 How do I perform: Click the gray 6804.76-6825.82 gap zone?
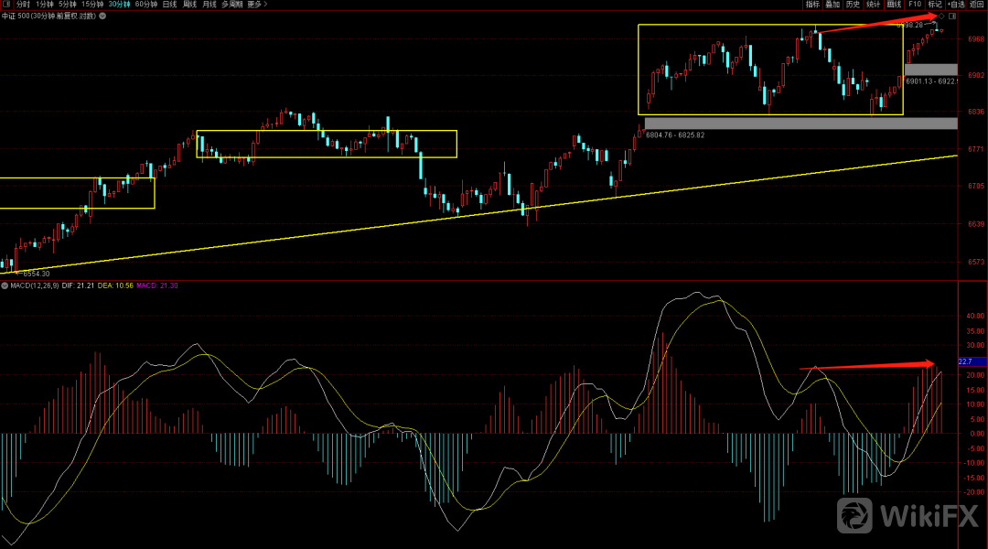pyautogui.click(x=800, y=124)
